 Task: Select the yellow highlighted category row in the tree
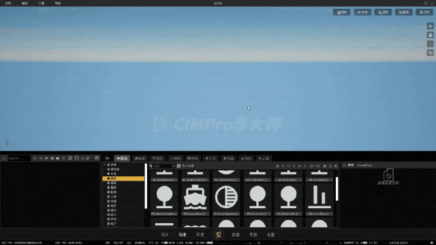click(x=123, y=178)
